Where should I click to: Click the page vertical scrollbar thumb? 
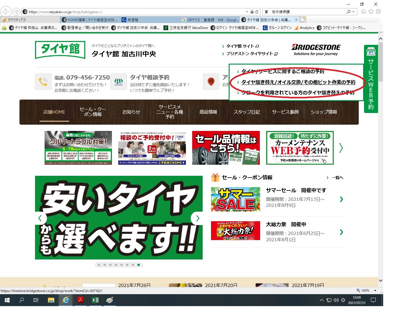[x=380, y=62]
